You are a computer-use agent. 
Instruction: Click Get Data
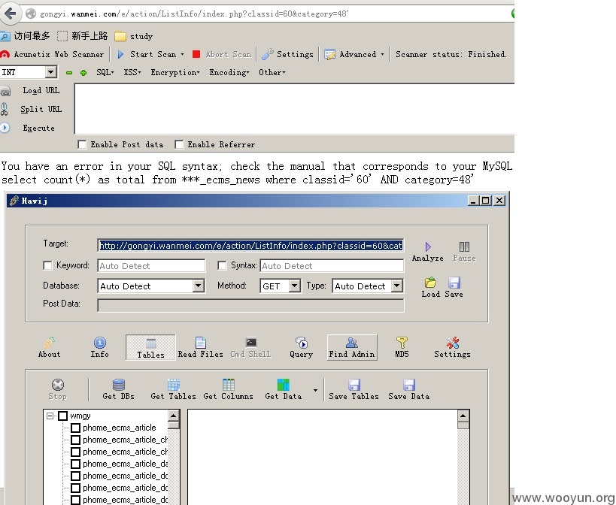284,389
